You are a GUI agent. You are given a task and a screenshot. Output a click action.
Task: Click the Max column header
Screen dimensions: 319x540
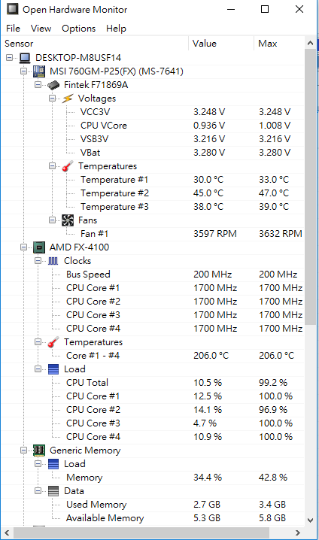(x=279, y=44)
